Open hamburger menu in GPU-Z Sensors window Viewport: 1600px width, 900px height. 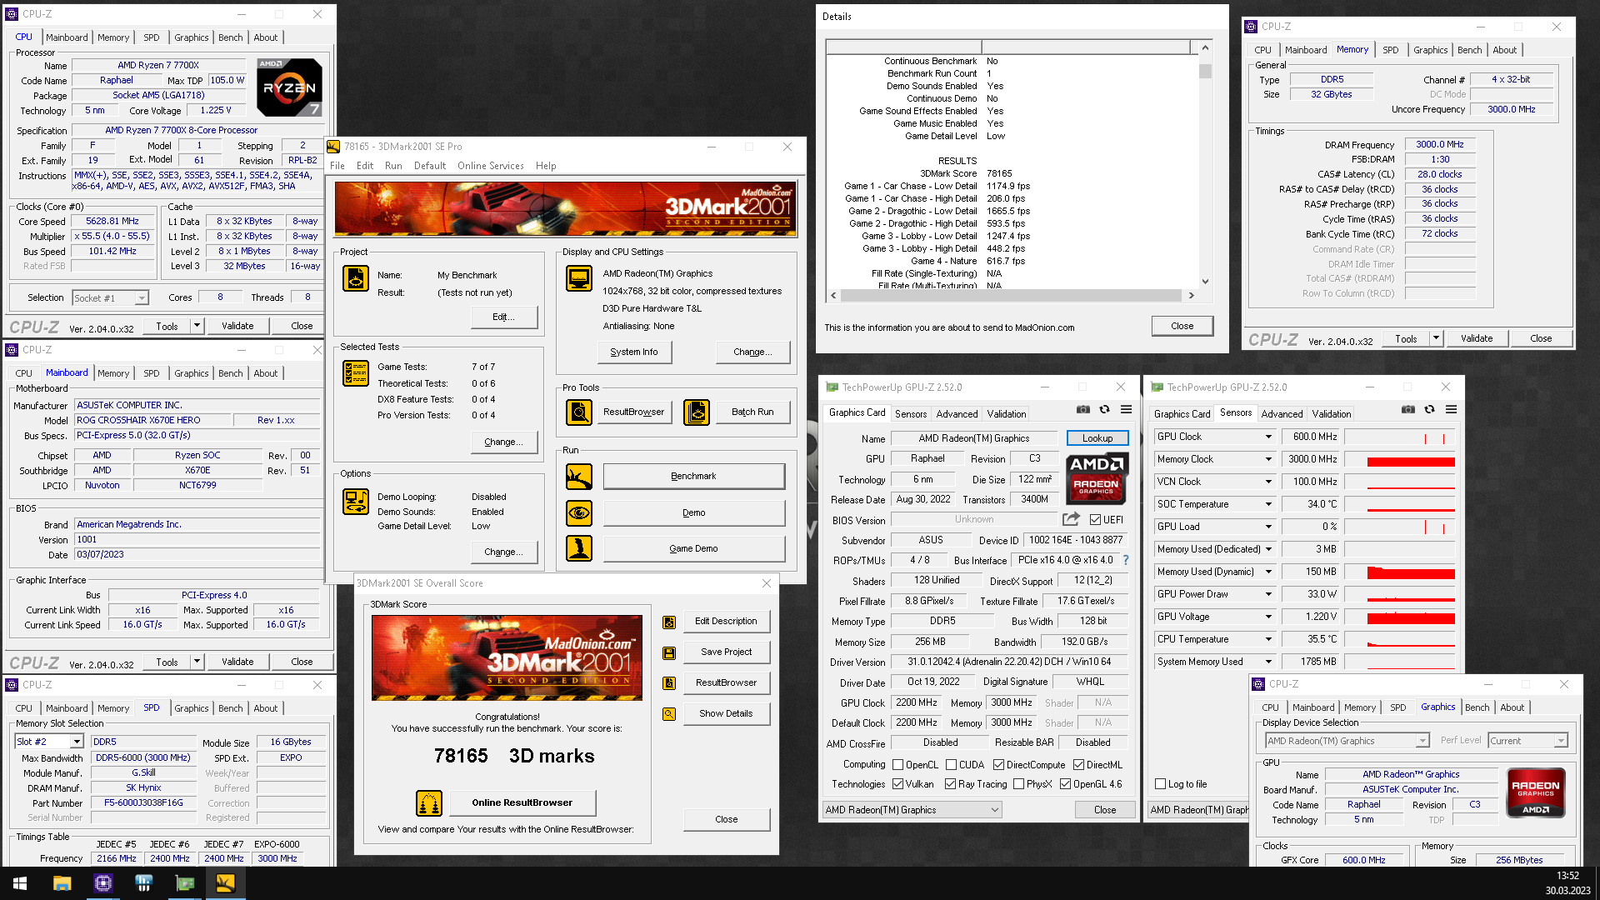[x=1452, y=410]
